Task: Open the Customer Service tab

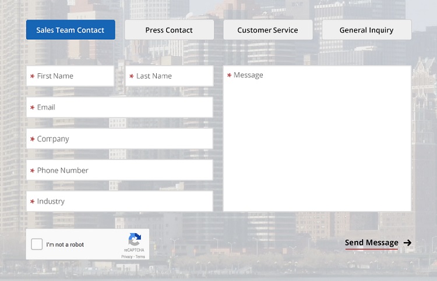Action: pos(267,30)
